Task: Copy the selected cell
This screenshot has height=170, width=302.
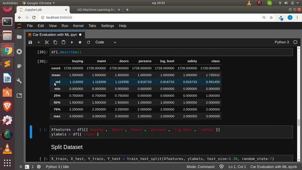Action: (55, 42)
